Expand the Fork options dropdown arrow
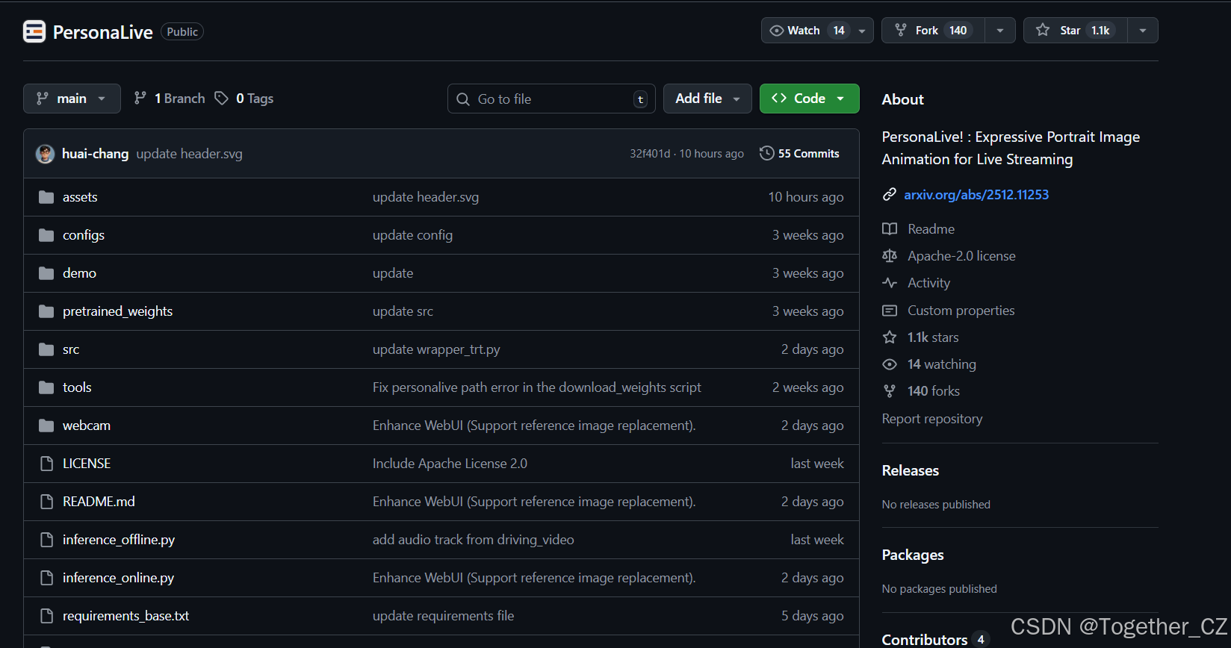The width and height of the screenshot is (1231, 648). [x=1000, y=31]
